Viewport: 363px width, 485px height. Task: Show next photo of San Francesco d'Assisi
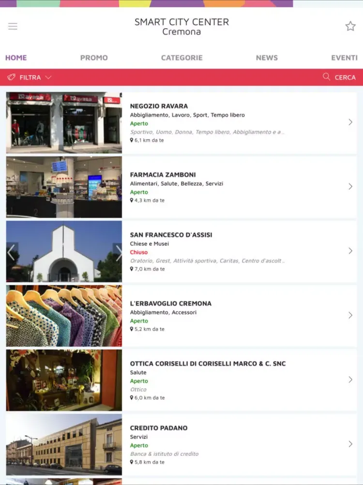pyautogui.click(x=118, y=252)
